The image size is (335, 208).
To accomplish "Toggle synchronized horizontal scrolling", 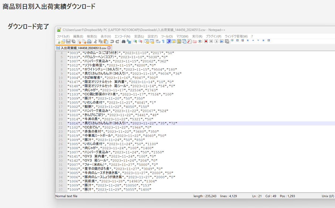I will (x=152, y=41).
